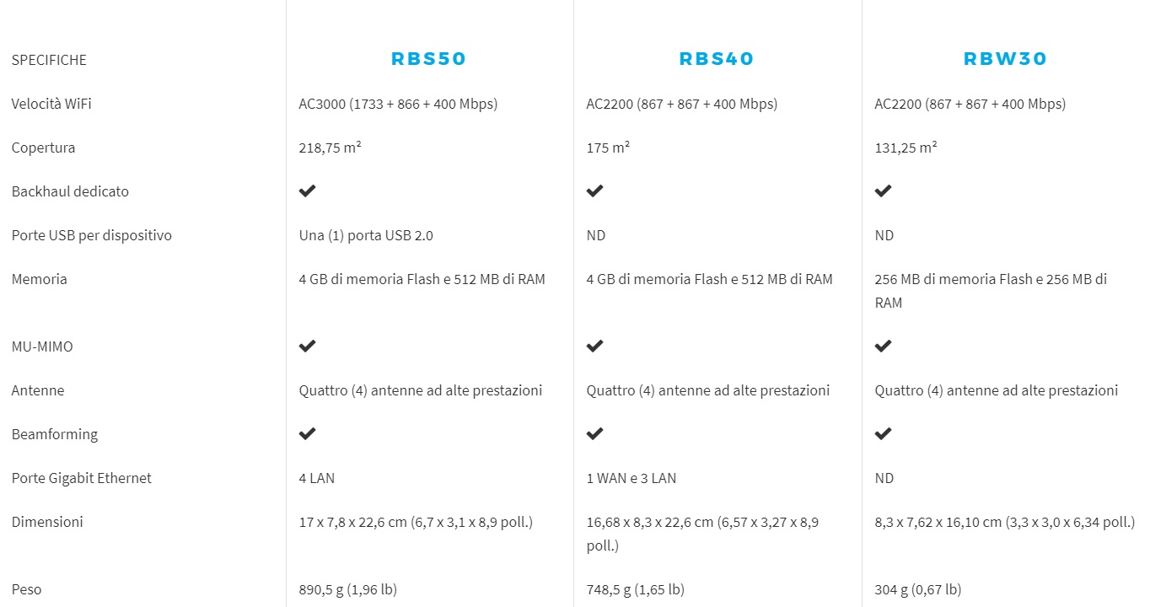Select the Velocità WiFi row label
Image resolution: width=1150 pixels, height=607 pixels.
coord(51,104)
